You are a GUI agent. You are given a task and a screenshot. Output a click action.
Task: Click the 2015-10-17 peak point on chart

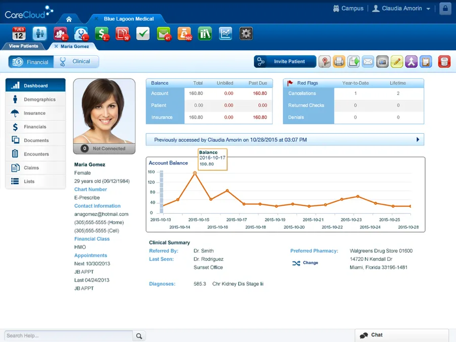[195, 173]
